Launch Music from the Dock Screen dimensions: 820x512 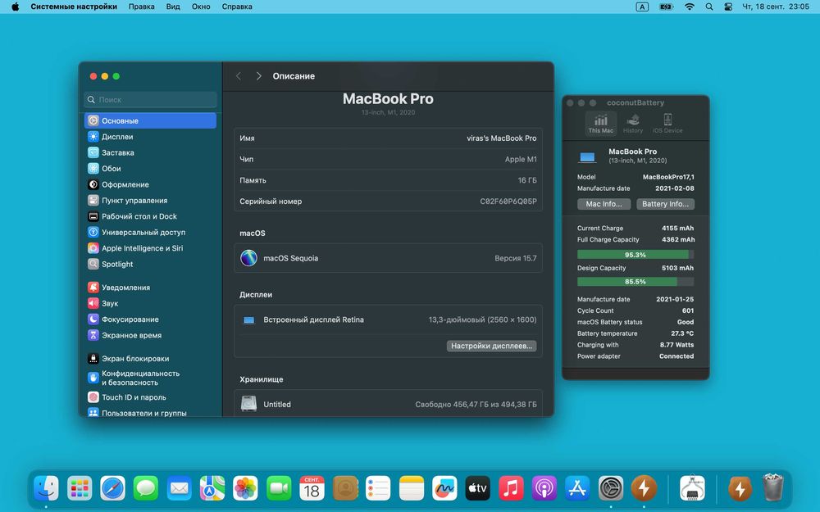(511, 489)
